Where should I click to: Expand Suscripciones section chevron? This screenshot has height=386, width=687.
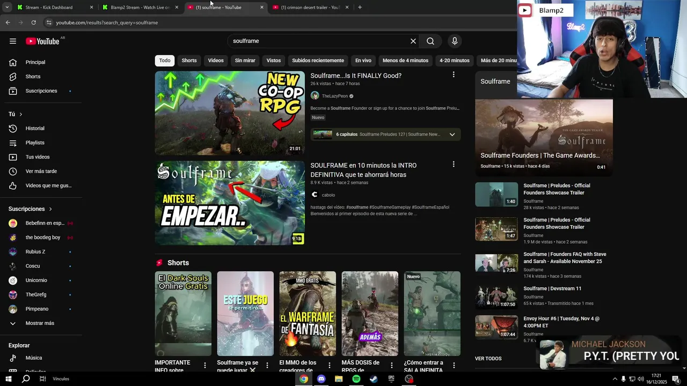50,209
